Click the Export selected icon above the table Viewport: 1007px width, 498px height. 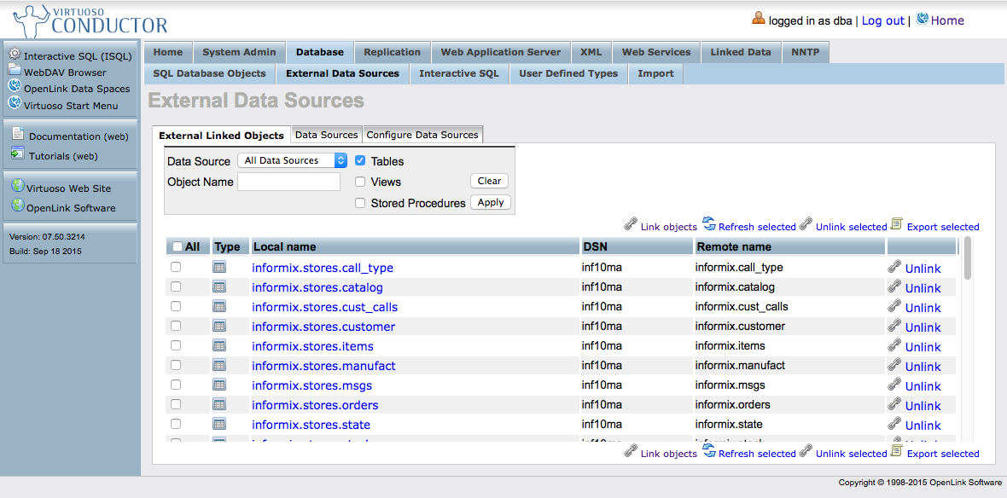coord(896,224)
